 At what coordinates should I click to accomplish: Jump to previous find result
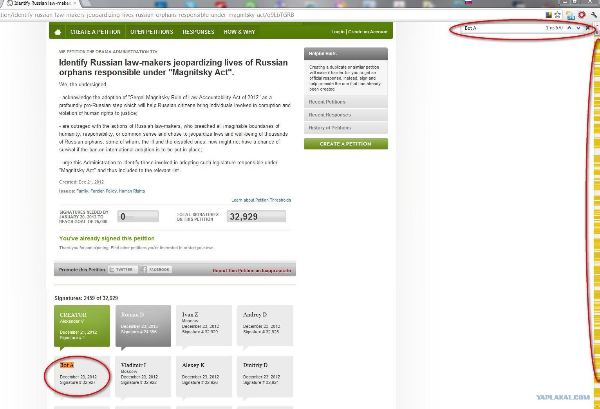pos(569,28)
